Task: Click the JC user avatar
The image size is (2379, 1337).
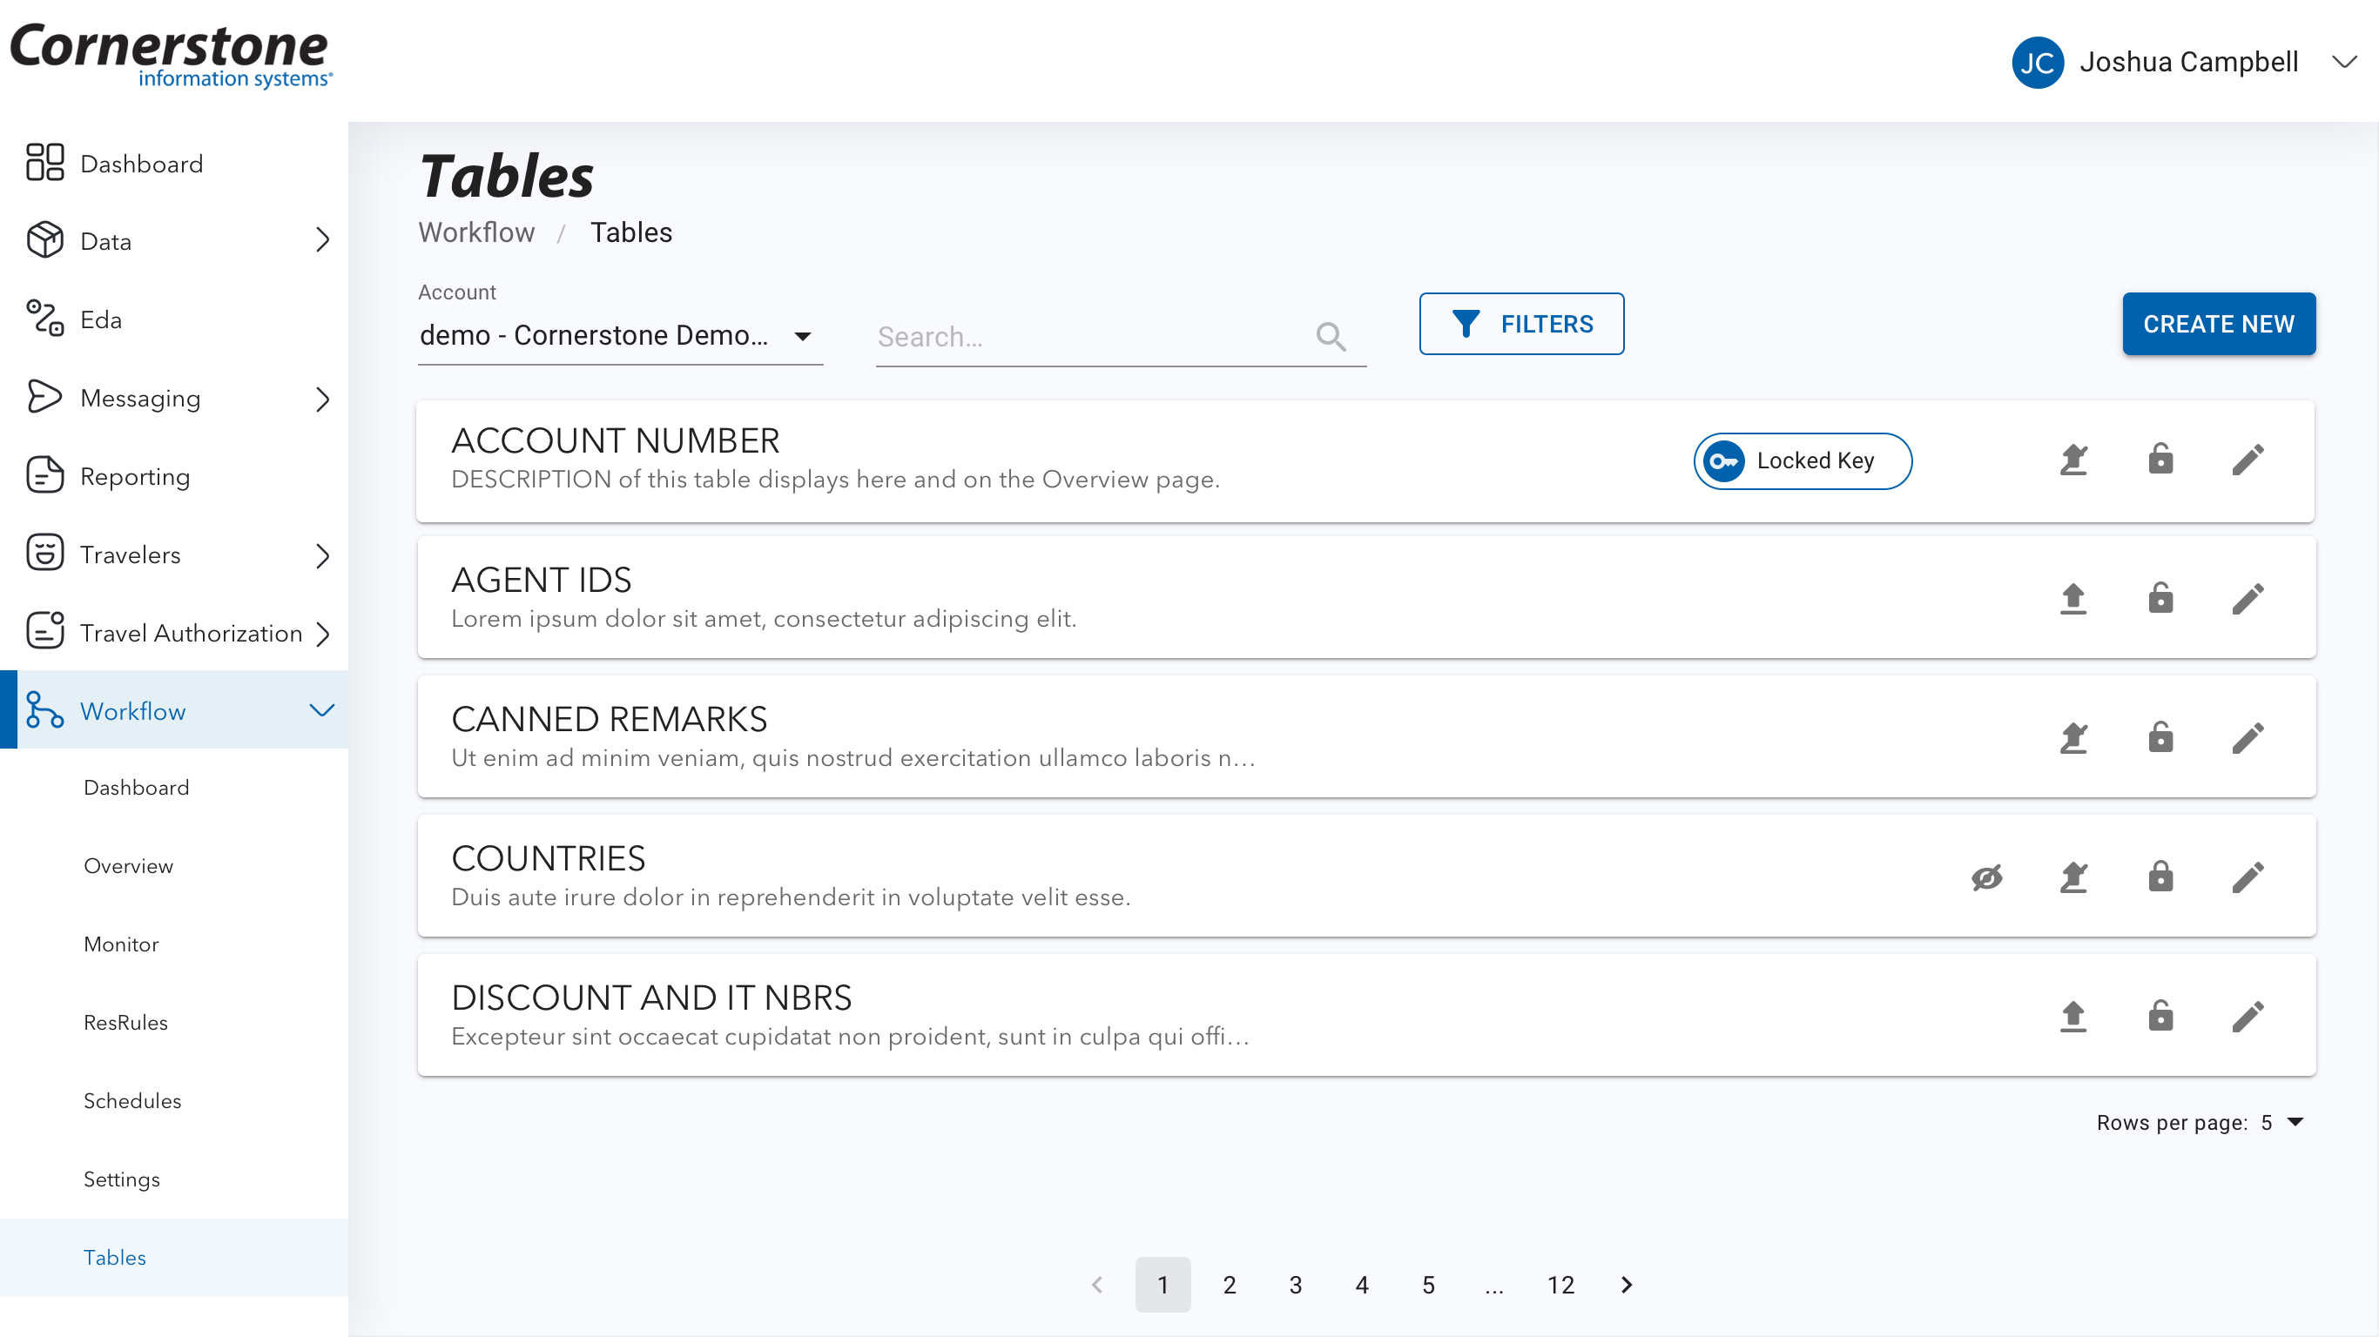Action: (x=2037, y=63)
